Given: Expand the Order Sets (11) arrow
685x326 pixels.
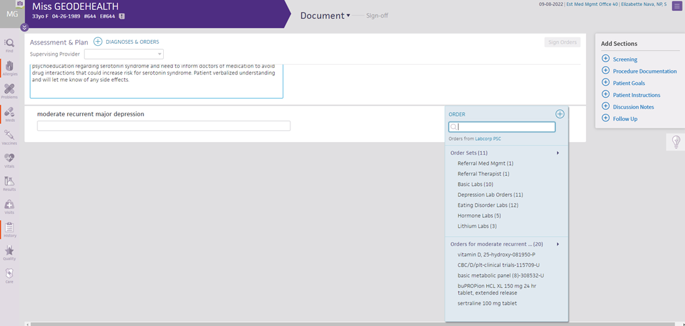Looking at the screenshot, I should (558, 153).
